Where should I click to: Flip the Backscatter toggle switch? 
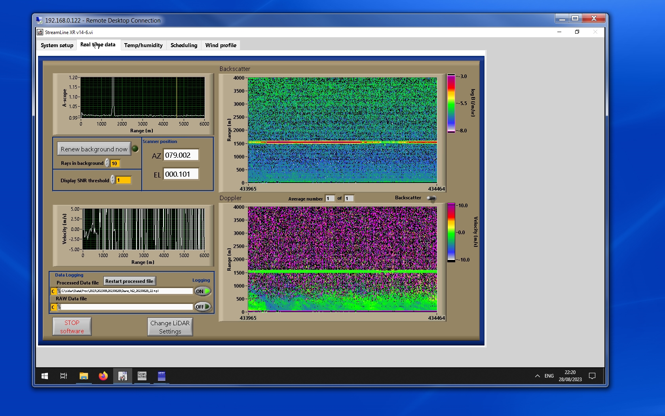pos(431,198)
